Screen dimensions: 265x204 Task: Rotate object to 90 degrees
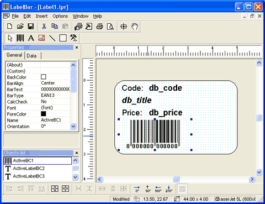coord(147,189)
